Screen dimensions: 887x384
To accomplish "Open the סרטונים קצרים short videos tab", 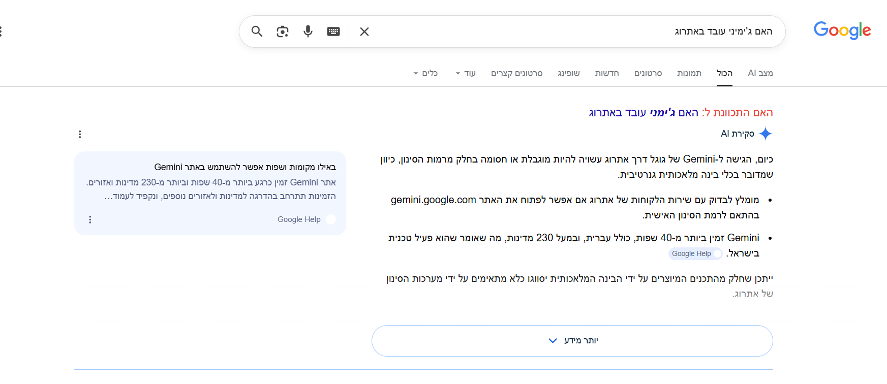I will pos(516,73).
